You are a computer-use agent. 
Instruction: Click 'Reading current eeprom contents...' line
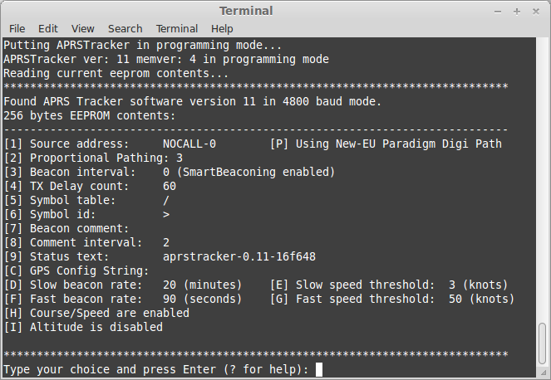tap(116, 73)
